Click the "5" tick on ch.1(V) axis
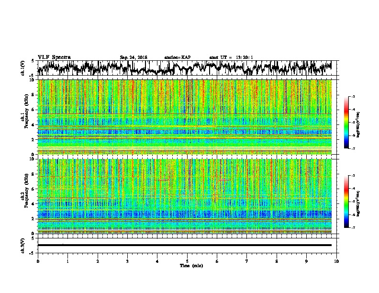This screenshot has width=379, height=293. tap(33, 61)
